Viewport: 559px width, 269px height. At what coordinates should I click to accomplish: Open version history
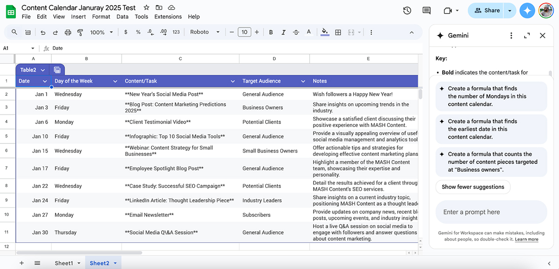(407, 10)
